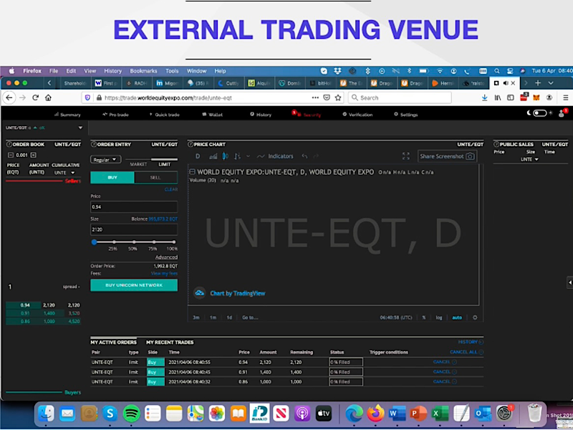Image resolution: width=573 pixels, height=430 pixels.
Task: Open the Bookmarks menu in the menu bar
Action: [x=143, y=71]
